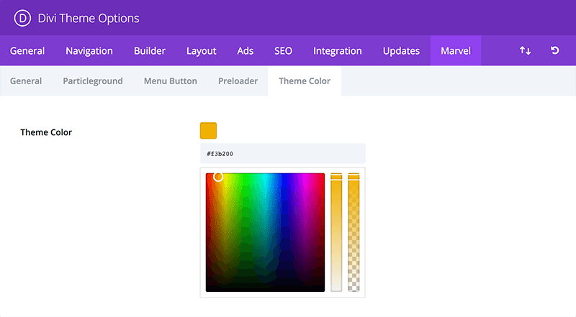Open the General sub-tab under Marvel
The width and height of the screenshot is (576, 317).
[x=26, y=81]
